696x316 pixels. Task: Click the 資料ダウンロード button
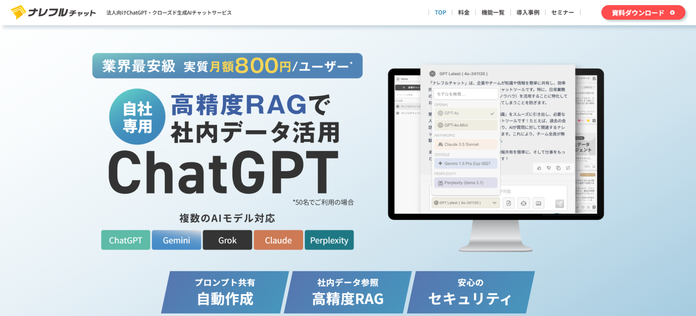click(x=643, y=13)
